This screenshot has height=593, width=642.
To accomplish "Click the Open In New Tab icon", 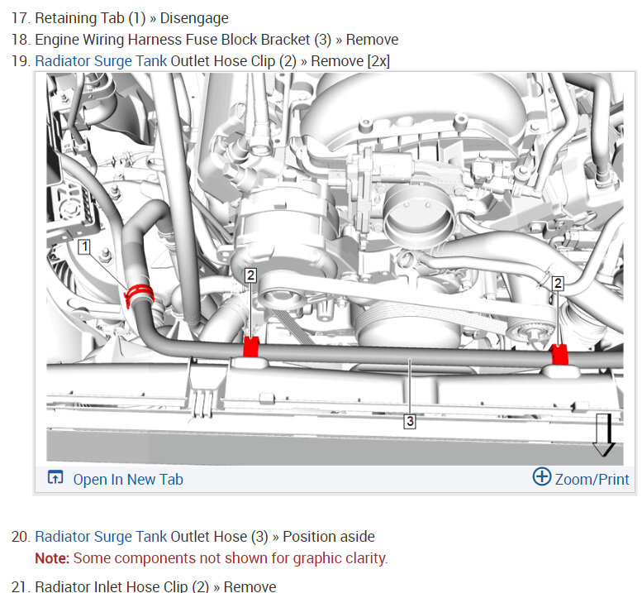I will (55, 477).
